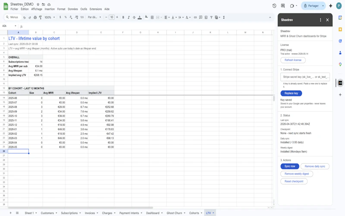Open the Insertion menu
Screen dimensions: 345x216
click(50, 9)
